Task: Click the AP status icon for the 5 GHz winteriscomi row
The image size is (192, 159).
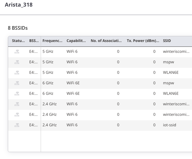Action: coord(17,52)
